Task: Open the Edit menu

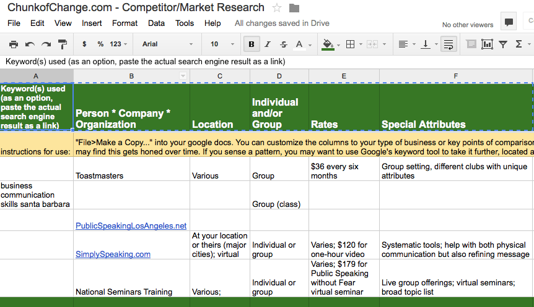Action: [37, 23]
